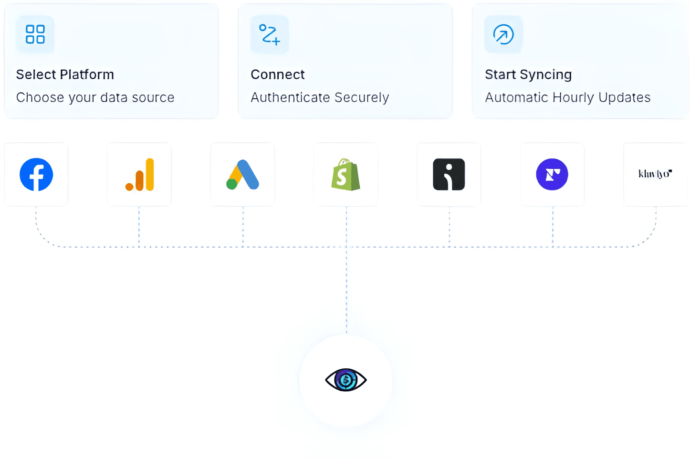
Task: Click the Select Platform grid icon
Action: (x=35, y=34)
